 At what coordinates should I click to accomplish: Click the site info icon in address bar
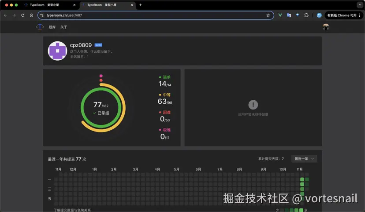(x=42, y=15)
